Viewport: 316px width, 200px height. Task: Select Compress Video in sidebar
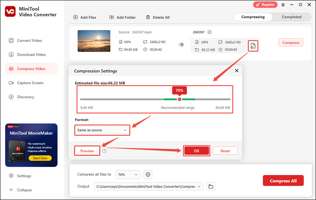pos(31,69)
